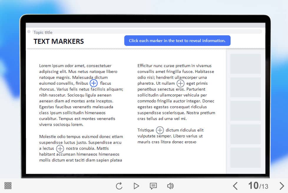
Task: Click the replay slide icon
Action: (x=119, y=186)
